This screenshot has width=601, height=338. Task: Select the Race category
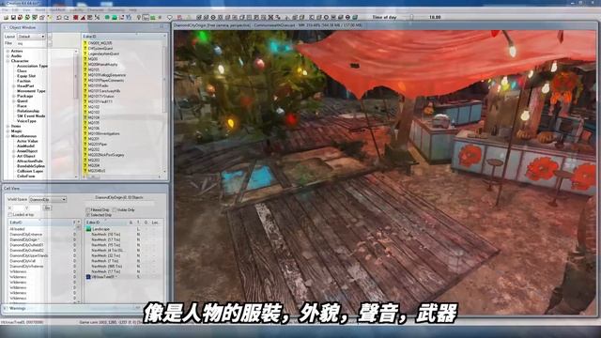coord(22,106)
